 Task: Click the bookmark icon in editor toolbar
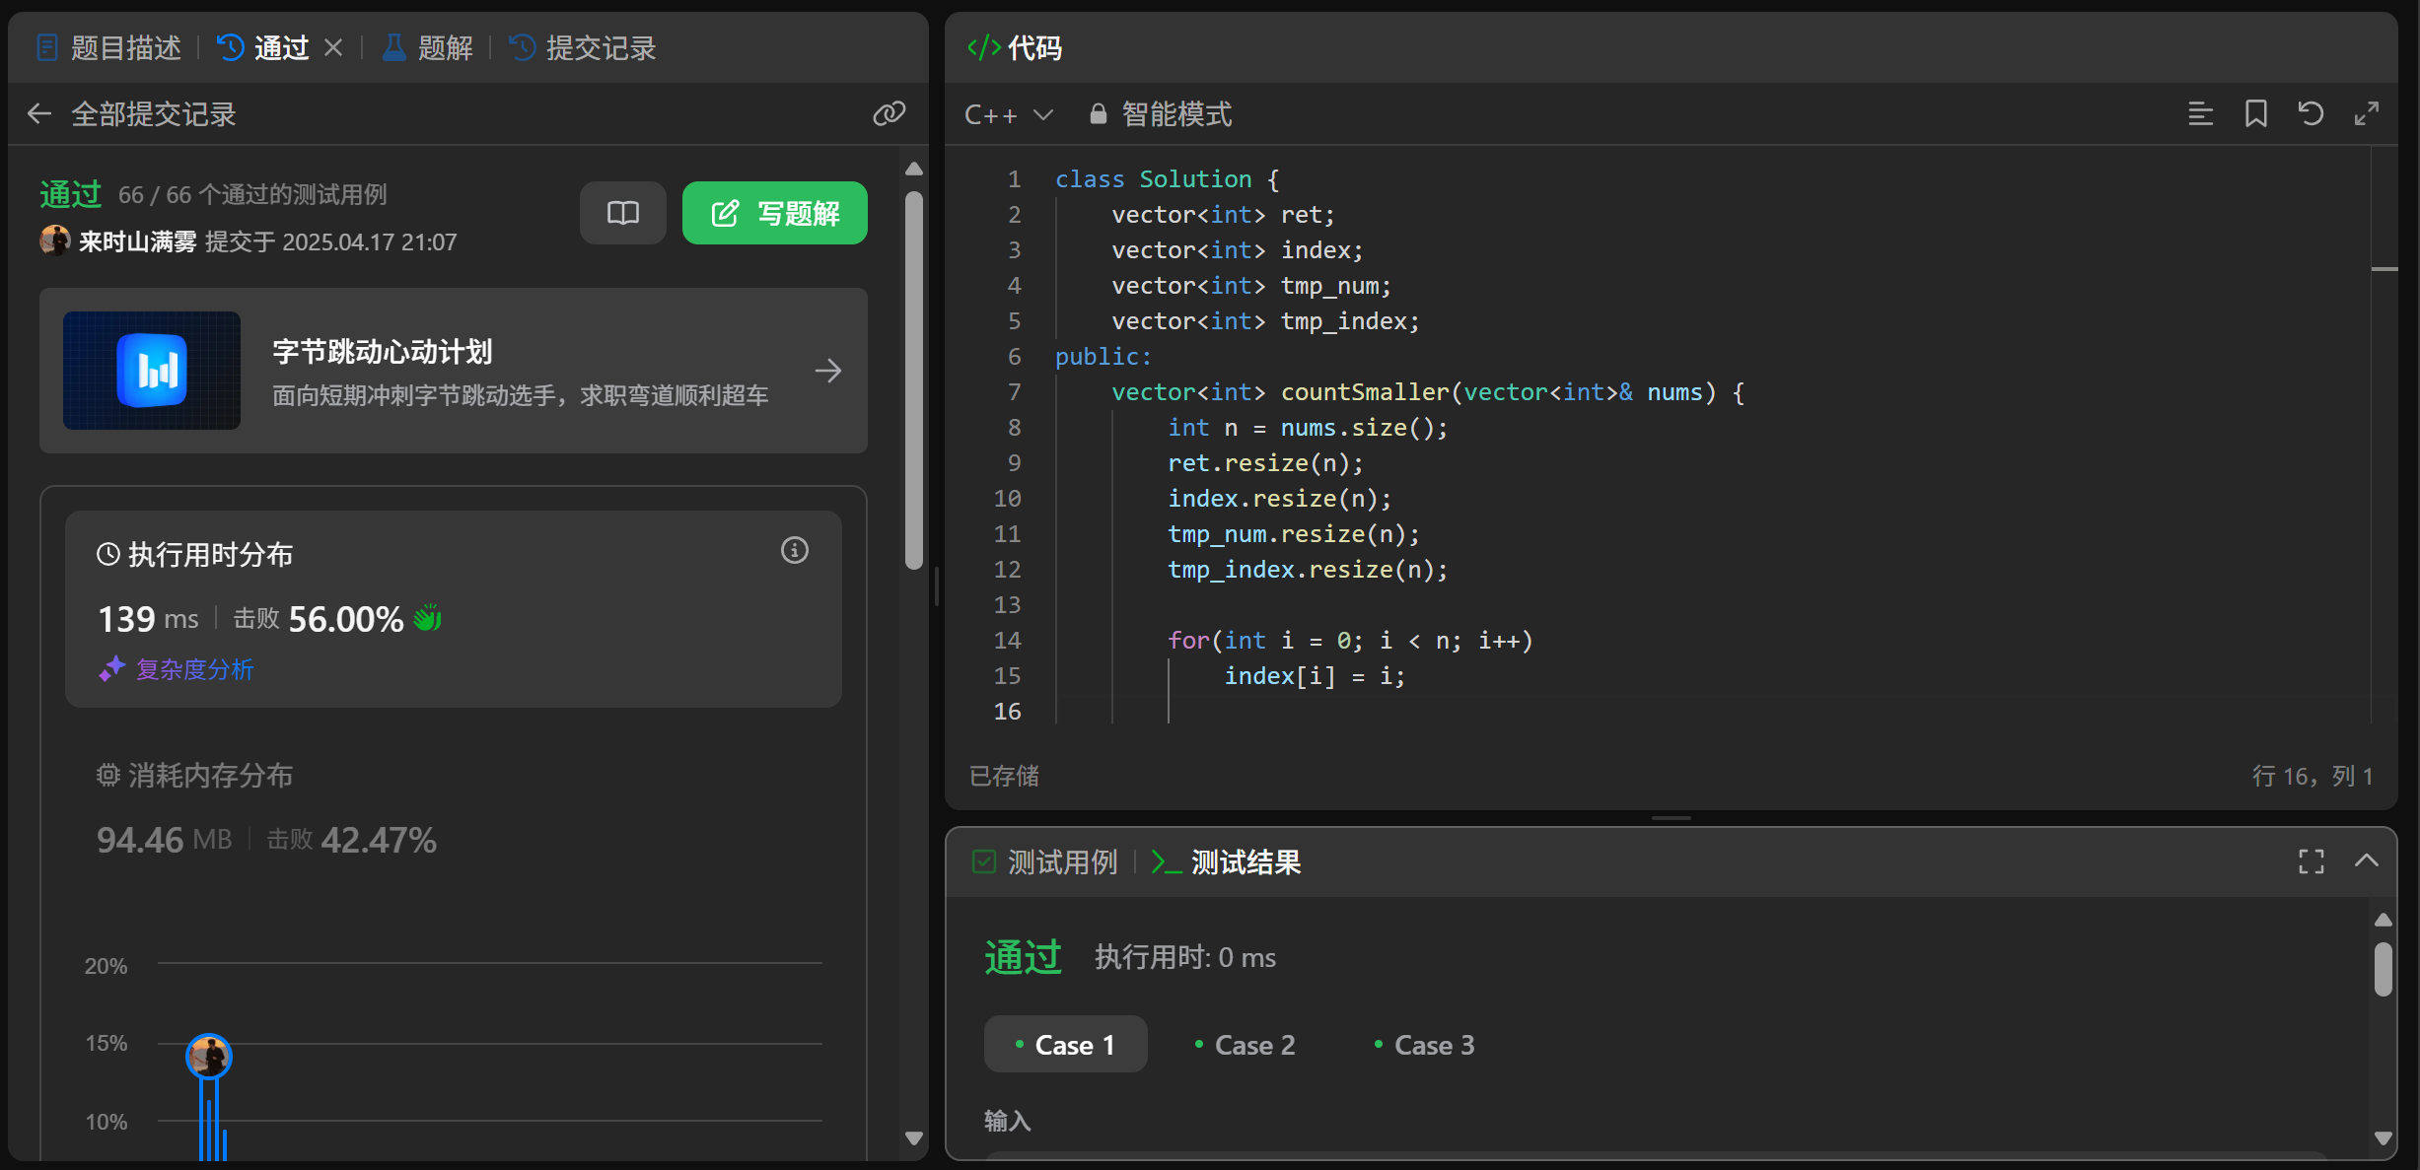2255,114
